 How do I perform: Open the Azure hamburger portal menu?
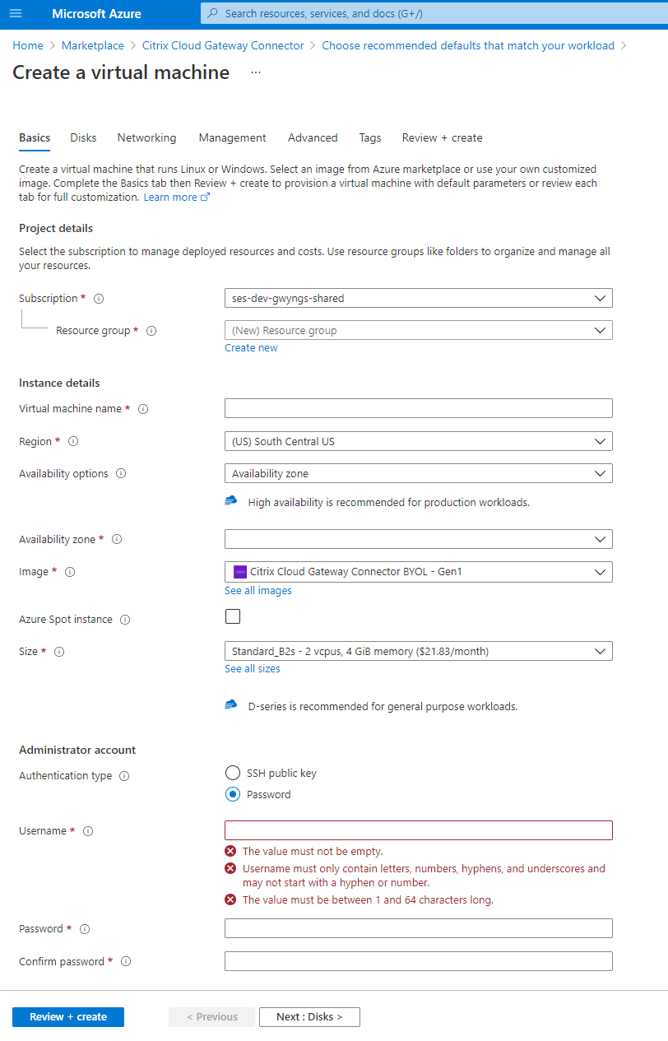click(16, 13)
